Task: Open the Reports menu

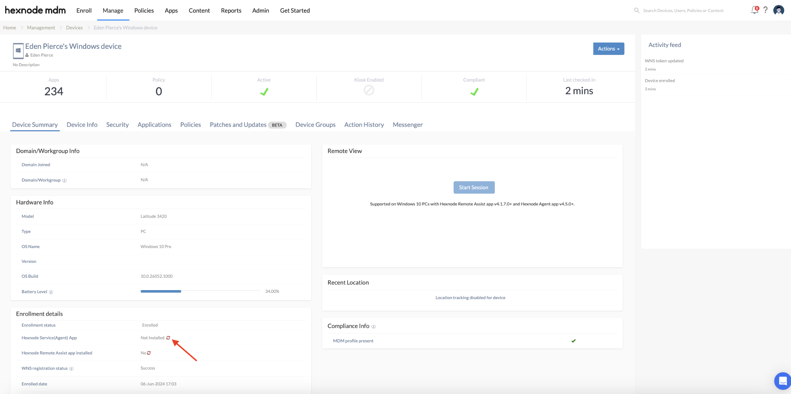Action: (x=231, y=11)
